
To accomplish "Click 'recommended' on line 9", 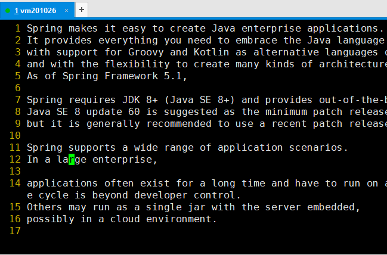I will coord(179,123).
